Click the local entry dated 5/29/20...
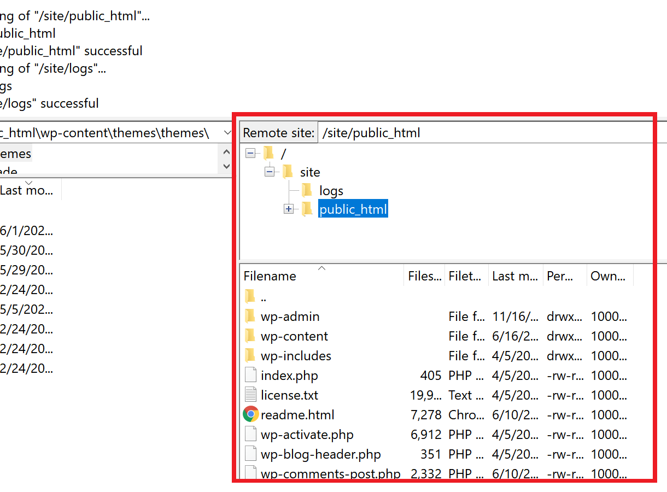The height and width of the screenshot is (492, 667). (x=27, y=270)
